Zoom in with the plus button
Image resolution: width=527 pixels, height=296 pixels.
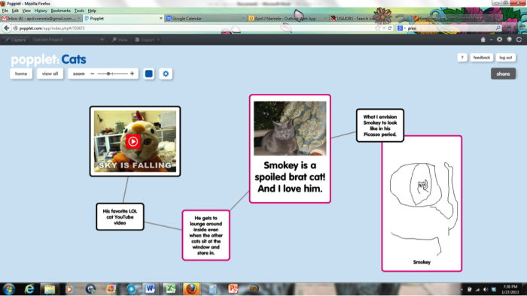click(132, 74)
